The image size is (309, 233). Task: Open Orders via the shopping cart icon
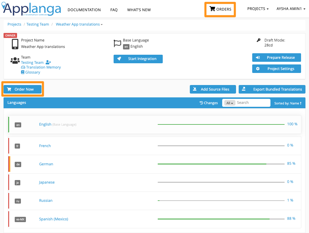[x=212, y=9]
